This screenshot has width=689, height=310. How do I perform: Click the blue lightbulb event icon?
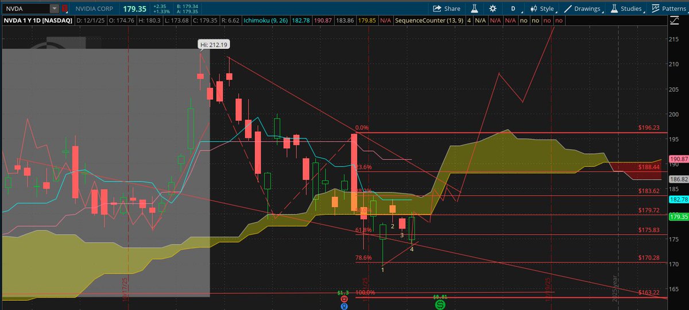pos(343,307)
